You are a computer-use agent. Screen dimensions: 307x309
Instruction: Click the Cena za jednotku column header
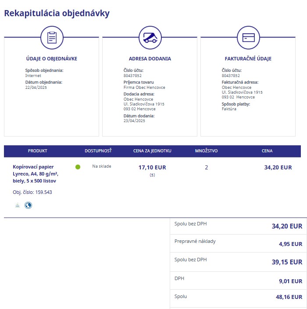tap(152, 151)
